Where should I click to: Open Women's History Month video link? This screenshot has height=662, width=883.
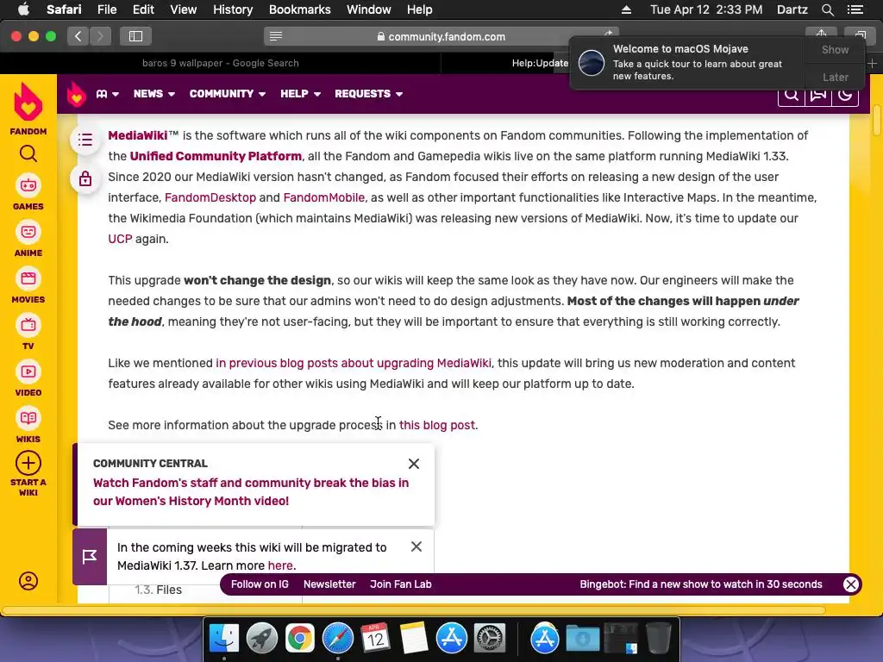pos(251,492)
